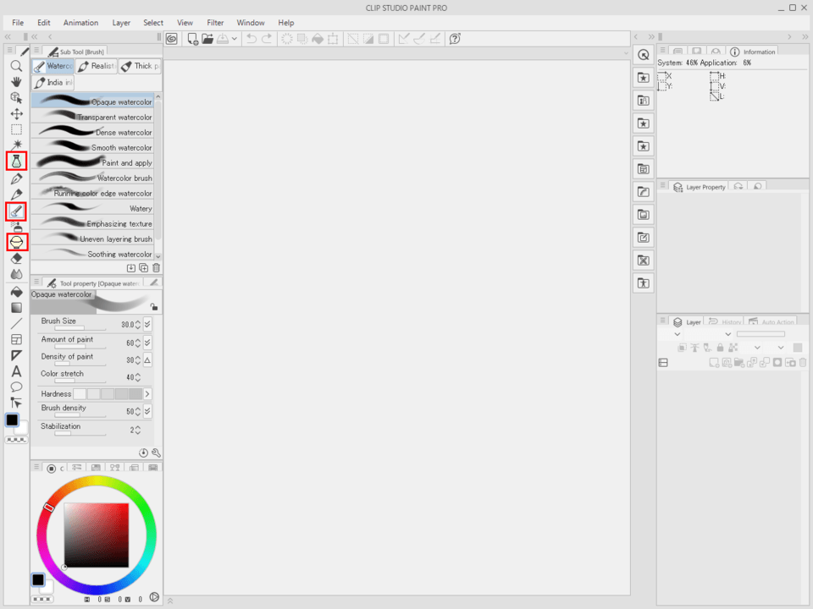Image resolution: width=813 pixels, height=609 pixels.
Task: Select the Frame border tool
Action: [x=16, y=340]
